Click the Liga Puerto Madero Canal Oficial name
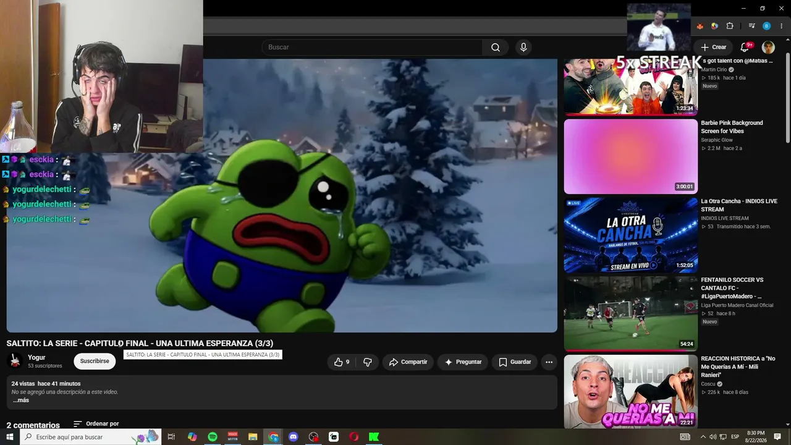This screenshot has width=791, height=445. (737, 305)
